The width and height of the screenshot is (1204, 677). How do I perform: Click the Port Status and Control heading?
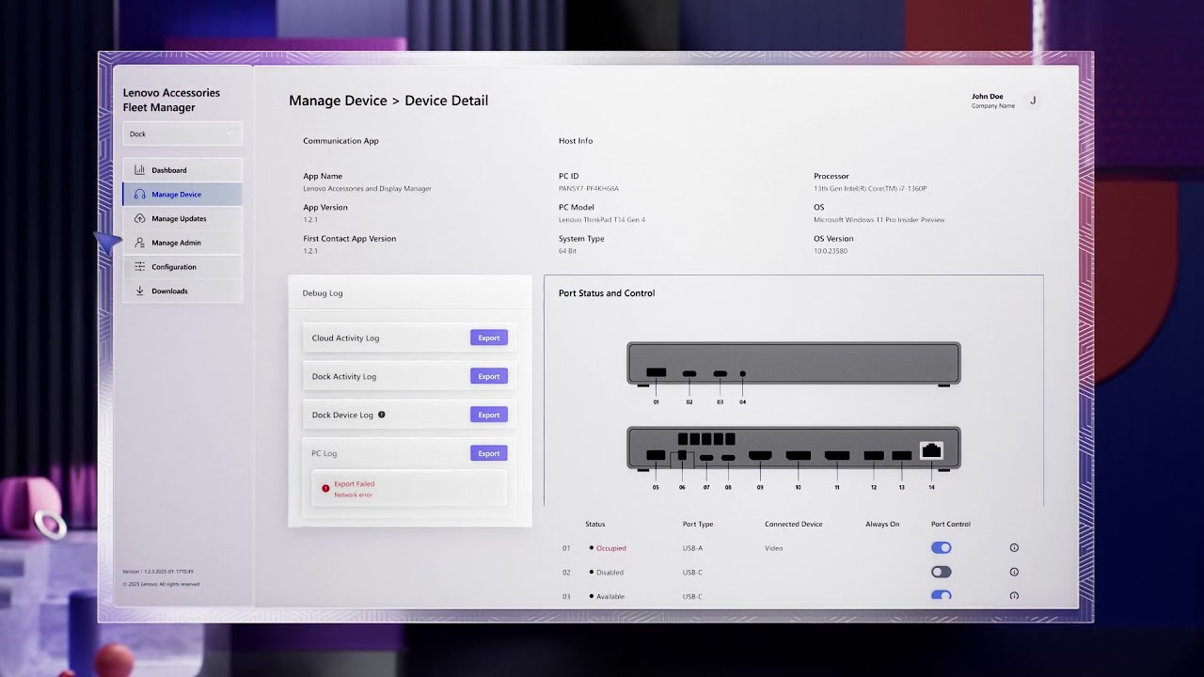pos(607,293)
